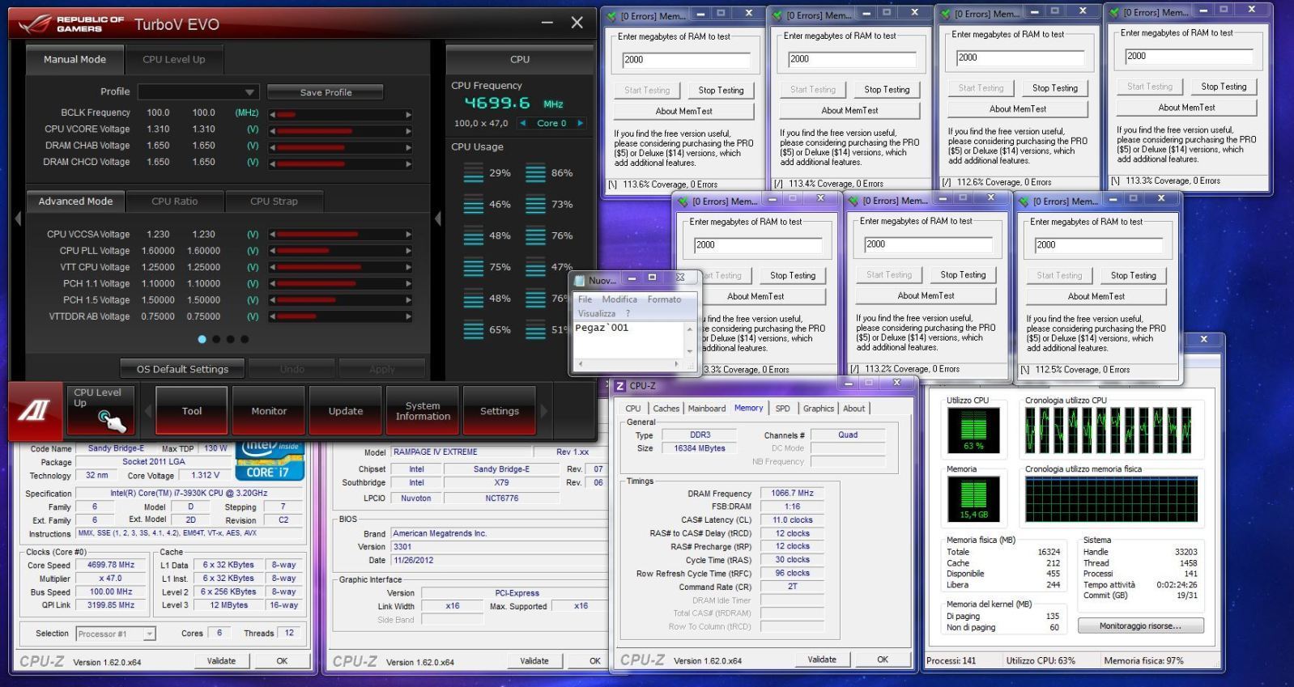Decrease CPU VCCSA Voltage with left arrow
The image size is (1294, 687).
272,235
